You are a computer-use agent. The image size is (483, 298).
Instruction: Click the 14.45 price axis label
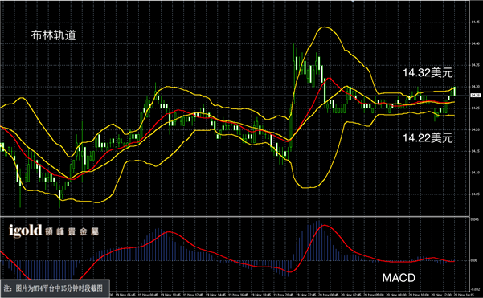pos(475,22)
